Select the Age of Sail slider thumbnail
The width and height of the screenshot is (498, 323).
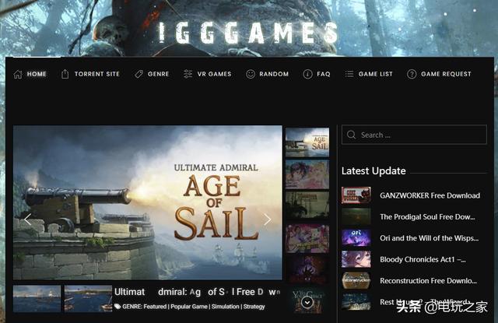tap(307, 142)
